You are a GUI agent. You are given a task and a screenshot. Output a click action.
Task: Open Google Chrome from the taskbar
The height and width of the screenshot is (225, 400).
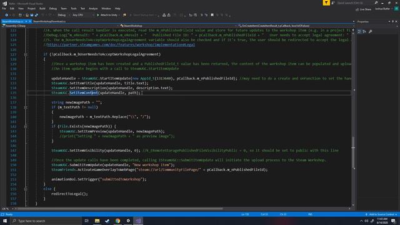pyautogui.click(x=117, y=221)
